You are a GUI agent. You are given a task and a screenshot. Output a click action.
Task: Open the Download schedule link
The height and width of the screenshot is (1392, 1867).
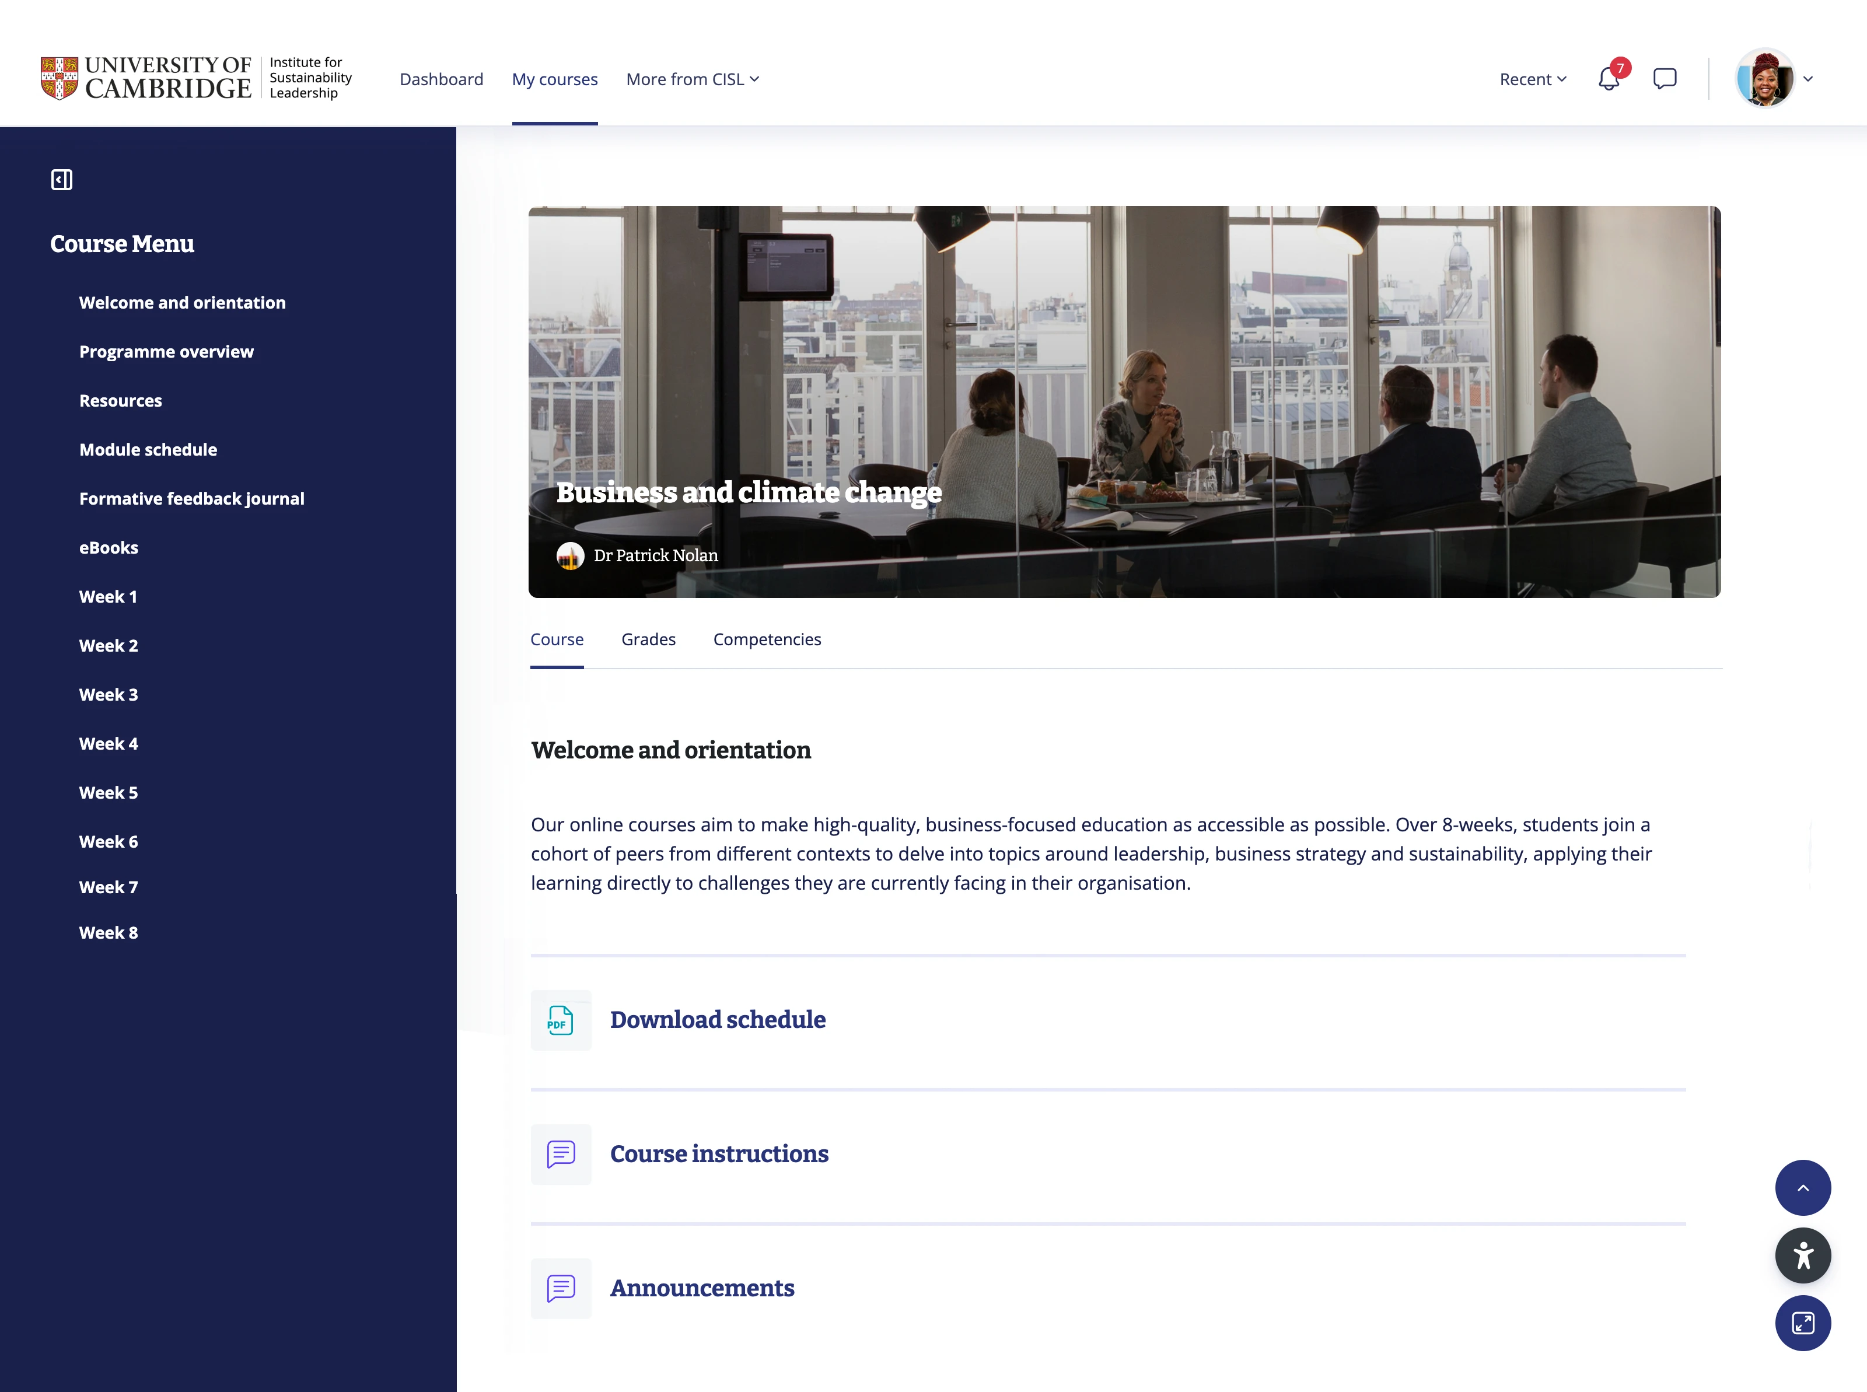[x=717, y=1020]
